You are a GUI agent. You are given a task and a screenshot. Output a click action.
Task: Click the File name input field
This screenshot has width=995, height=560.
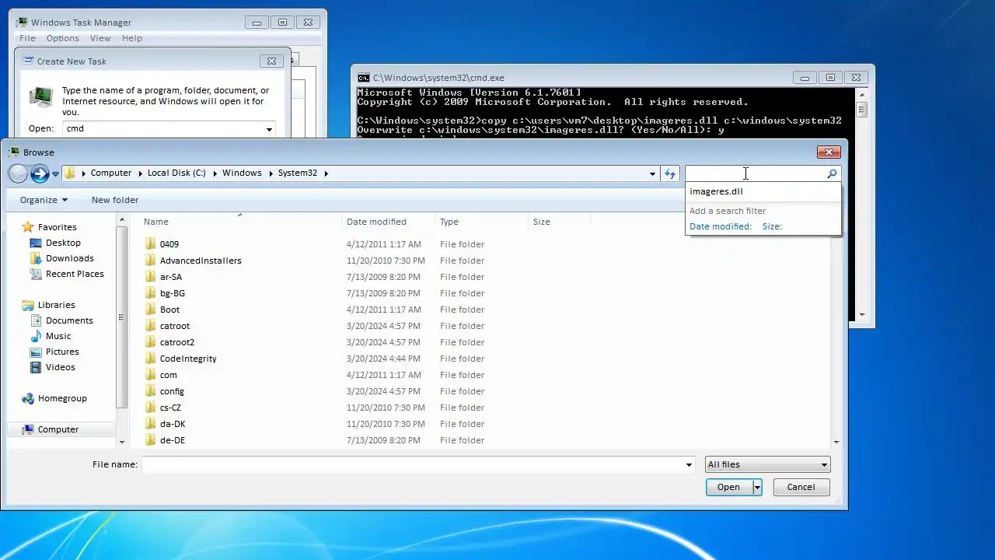[x=412, y=464]
